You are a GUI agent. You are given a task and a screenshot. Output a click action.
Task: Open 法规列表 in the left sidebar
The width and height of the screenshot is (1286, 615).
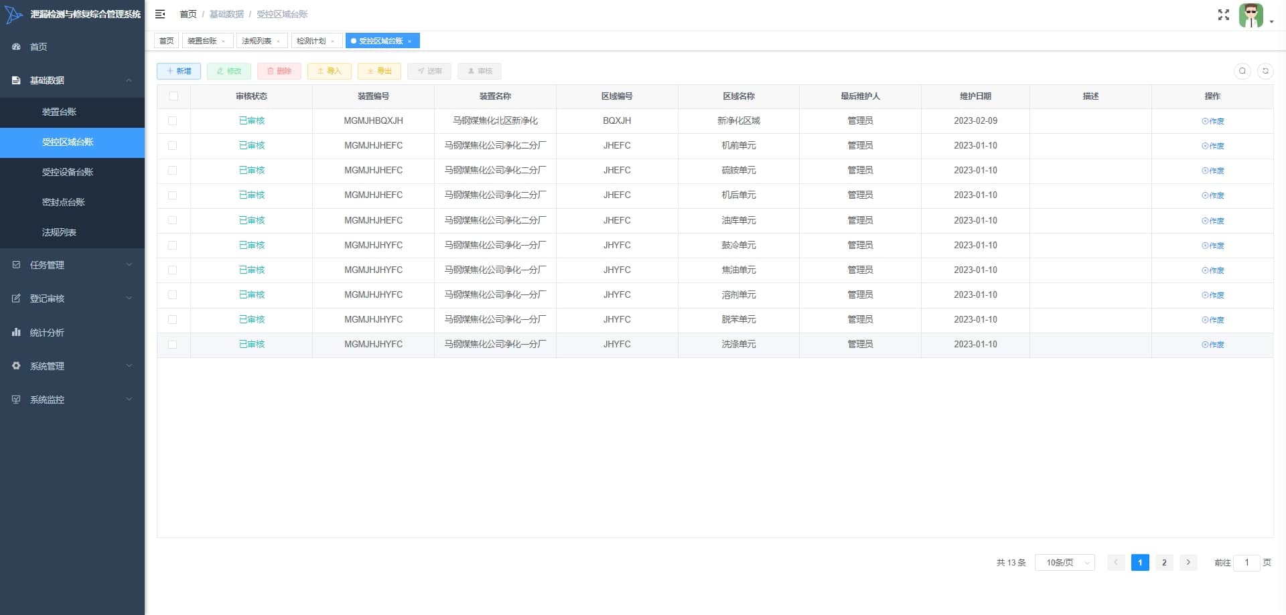tap(72, 232)
